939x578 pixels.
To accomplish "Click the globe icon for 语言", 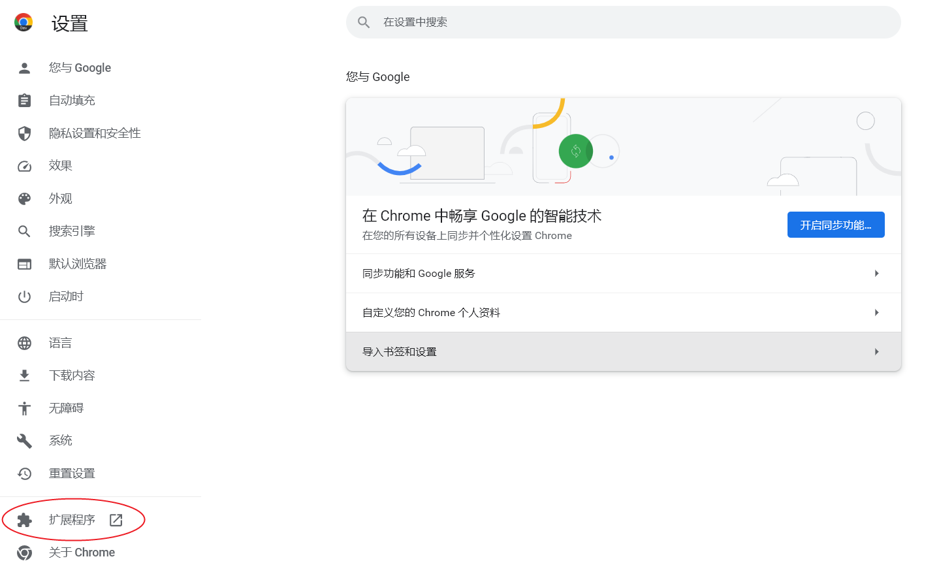I will click(25, 343).
